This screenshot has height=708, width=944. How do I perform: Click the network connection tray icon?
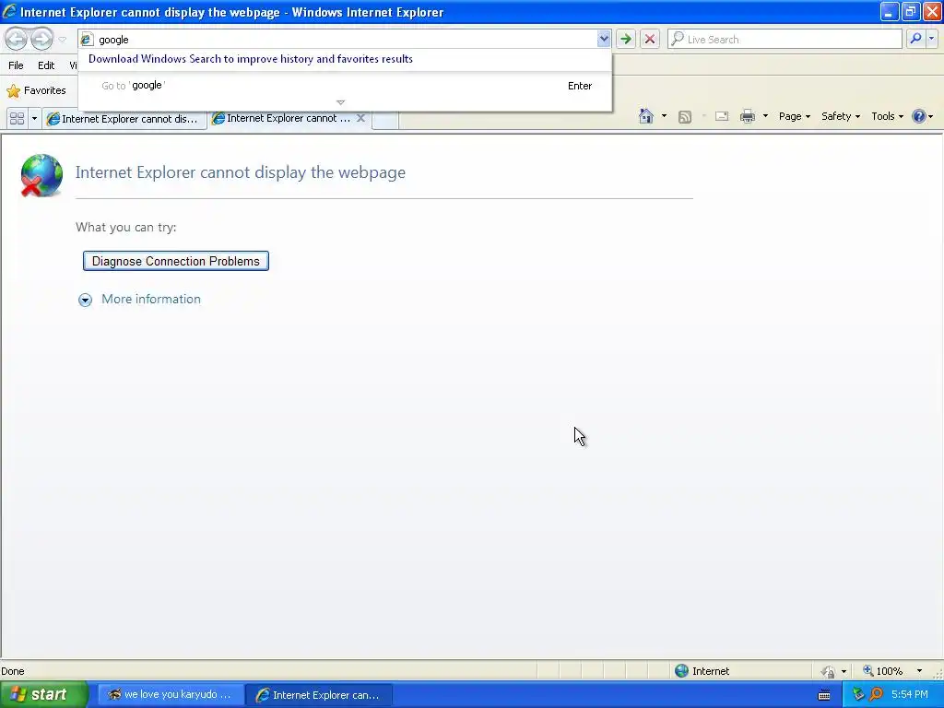pos(858,695)
